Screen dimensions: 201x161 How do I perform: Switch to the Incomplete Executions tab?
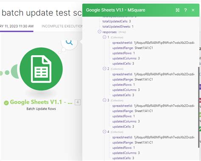(62, 26)
